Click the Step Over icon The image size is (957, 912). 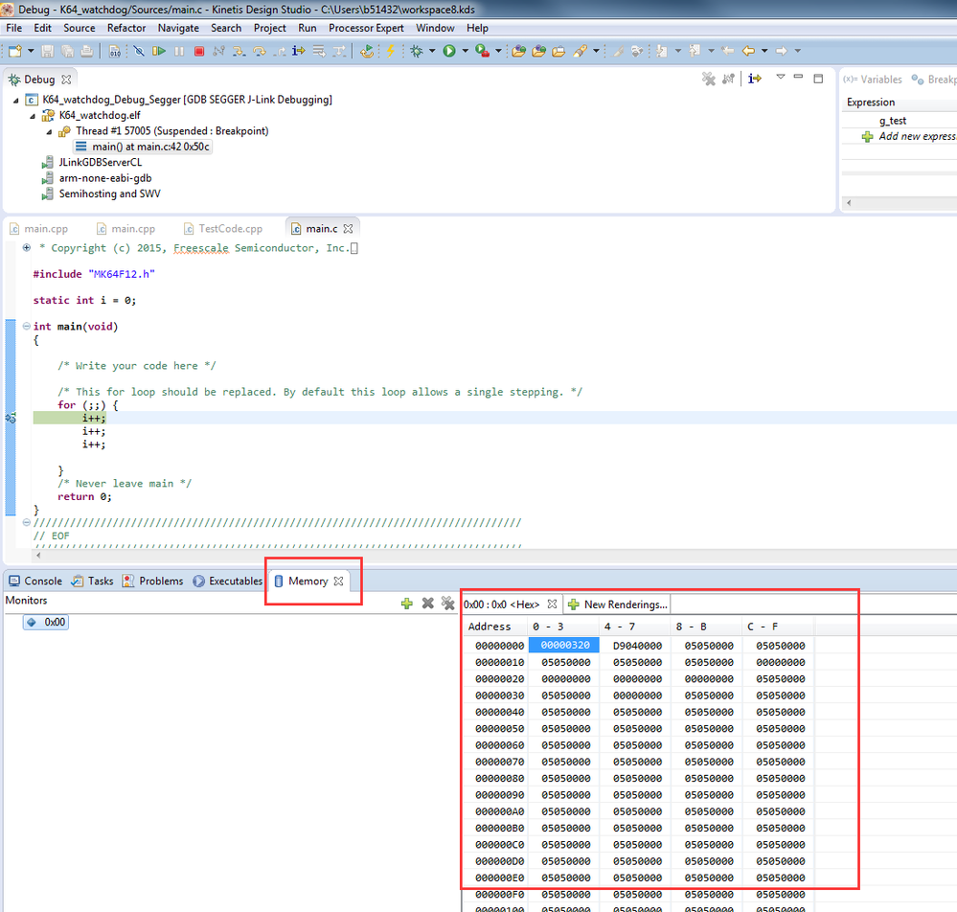(259, 52)
